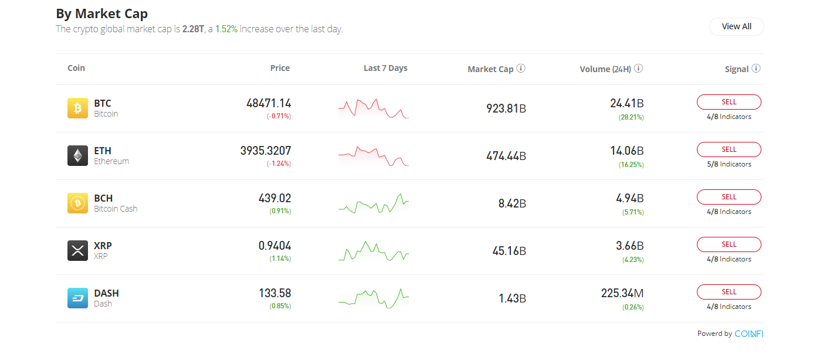Screen dimensions: 840x357
Task: Click the 1.52% increase figure
Action: pos(226,29)
